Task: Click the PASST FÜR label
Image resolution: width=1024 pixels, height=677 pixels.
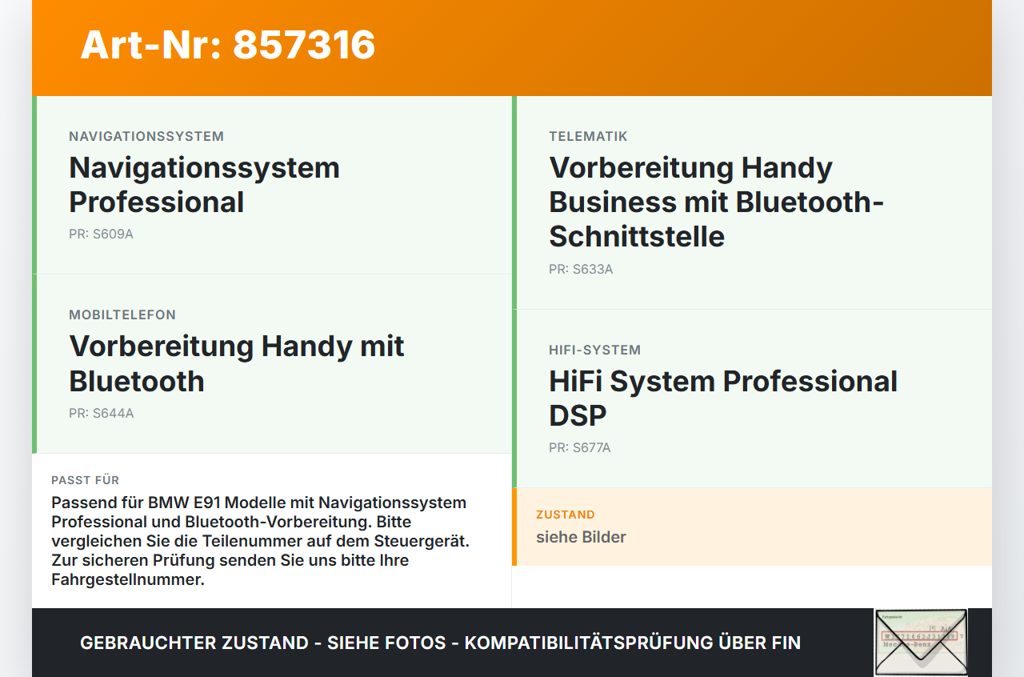Action: click(85, 480)
